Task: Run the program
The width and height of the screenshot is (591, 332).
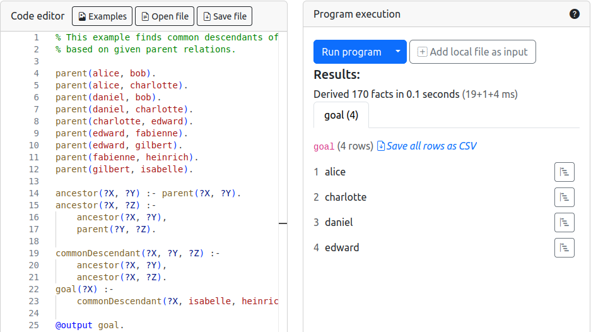Action: [351, 52]
